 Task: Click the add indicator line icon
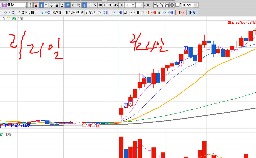point(161,5)
